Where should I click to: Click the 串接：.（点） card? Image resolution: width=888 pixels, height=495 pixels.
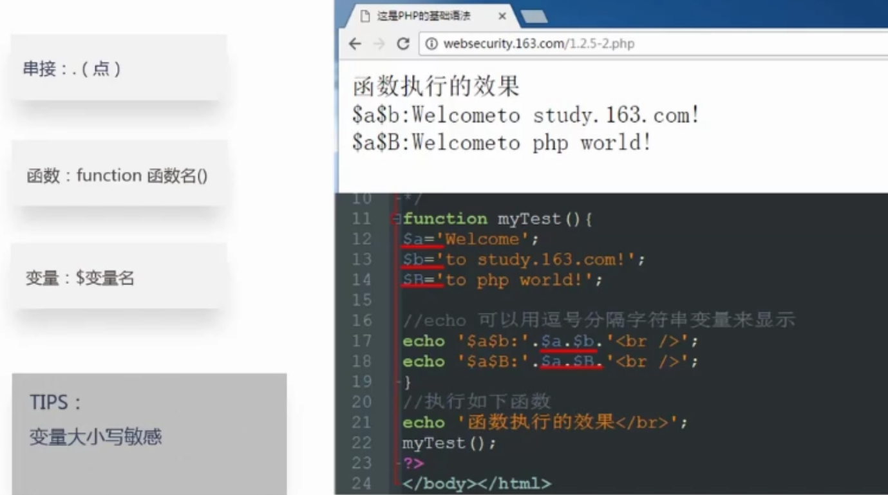click(x=119, y=68)
